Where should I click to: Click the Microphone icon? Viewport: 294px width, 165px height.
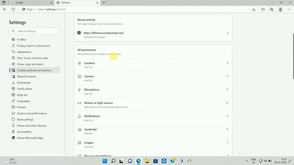[79, 90]
